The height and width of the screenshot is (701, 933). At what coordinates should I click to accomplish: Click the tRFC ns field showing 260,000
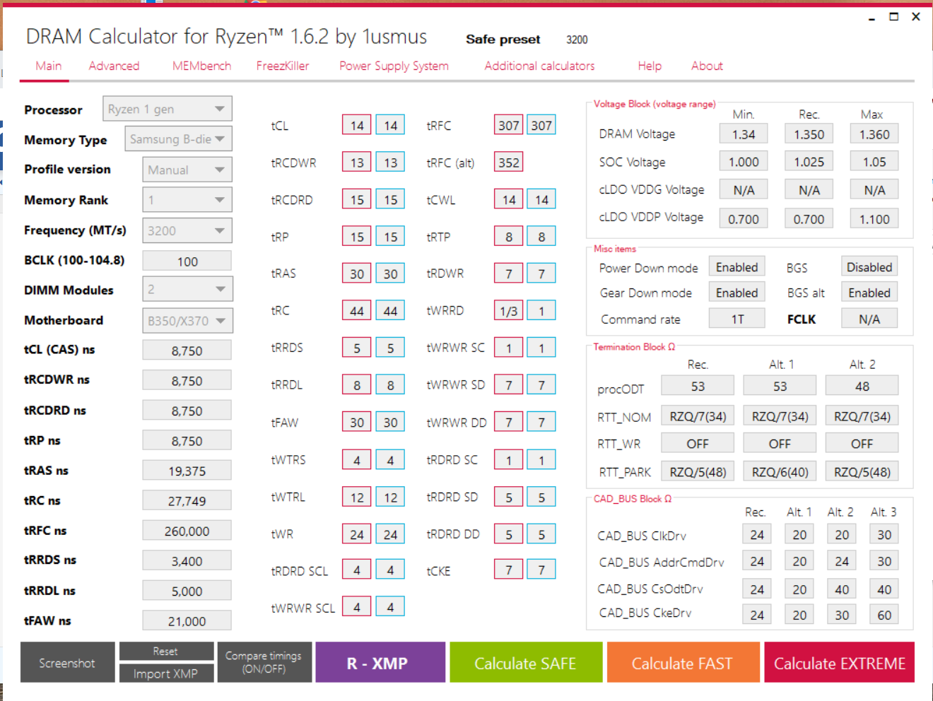[187, 530]
